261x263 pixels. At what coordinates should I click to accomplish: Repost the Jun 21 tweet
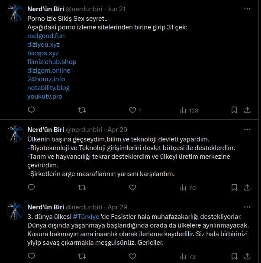pos(82,110)
